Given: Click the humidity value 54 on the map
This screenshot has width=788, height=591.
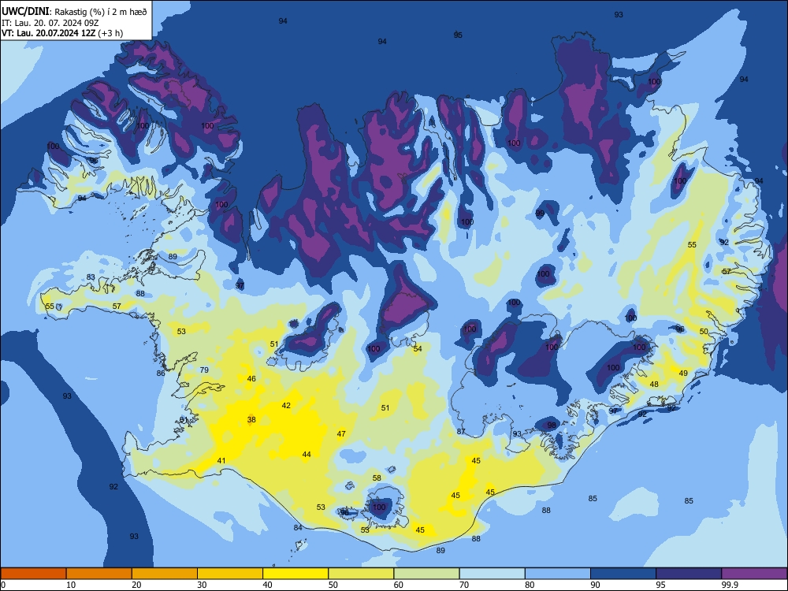Looking at the screenshot, I should (418, 349).
